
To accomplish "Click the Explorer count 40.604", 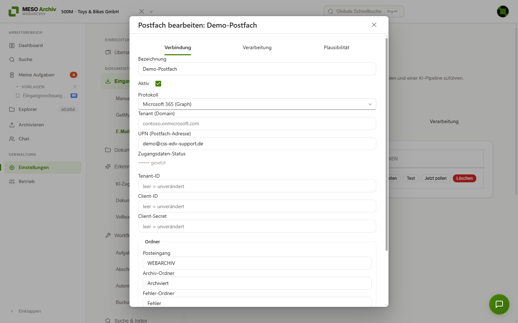I will (68, 109).
